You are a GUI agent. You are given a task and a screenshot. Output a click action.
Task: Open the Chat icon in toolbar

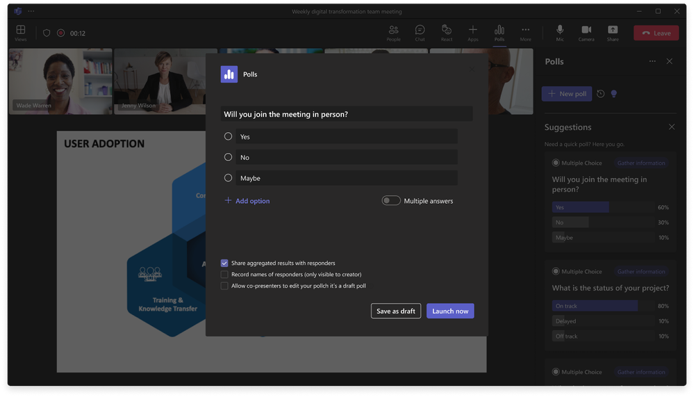pos(420,30)
